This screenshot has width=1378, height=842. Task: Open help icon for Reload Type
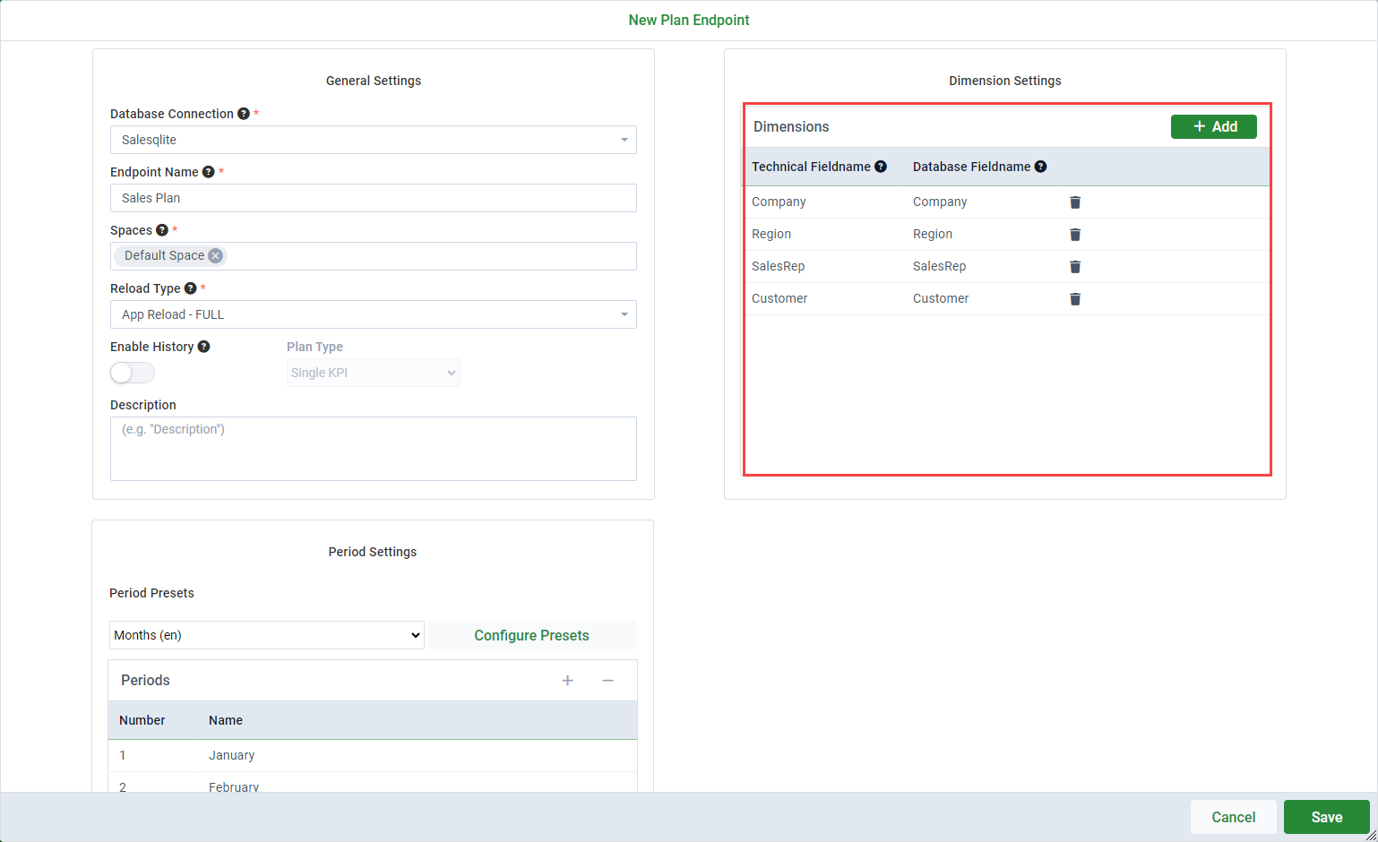[x=190, y=288]
